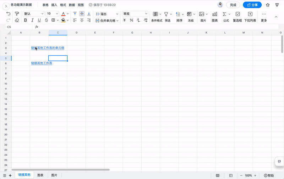Open the comments panel icon

tap(279, 162)
